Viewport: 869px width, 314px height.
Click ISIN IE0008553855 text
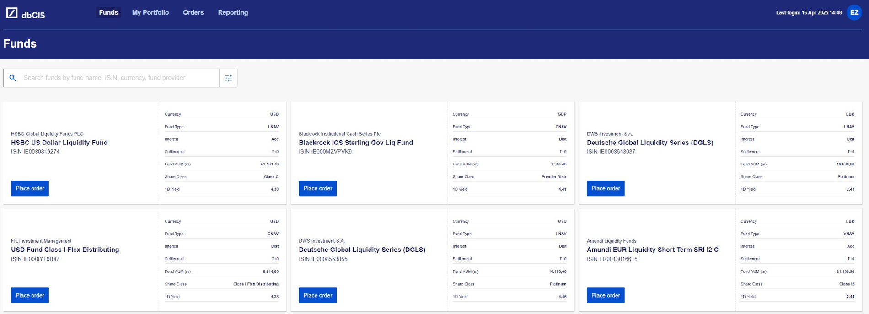[323, 259]
